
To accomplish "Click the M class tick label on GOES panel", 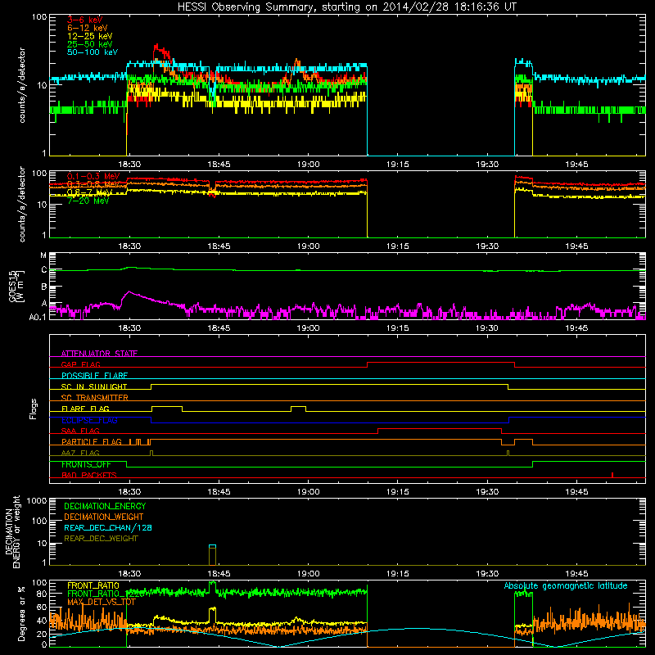I will [x=43, y=255].
